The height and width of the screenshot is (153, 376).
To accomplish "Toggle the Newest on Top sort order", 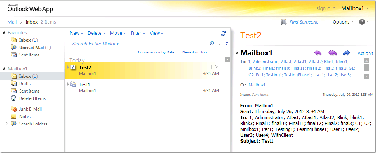I will coord(195,52).
